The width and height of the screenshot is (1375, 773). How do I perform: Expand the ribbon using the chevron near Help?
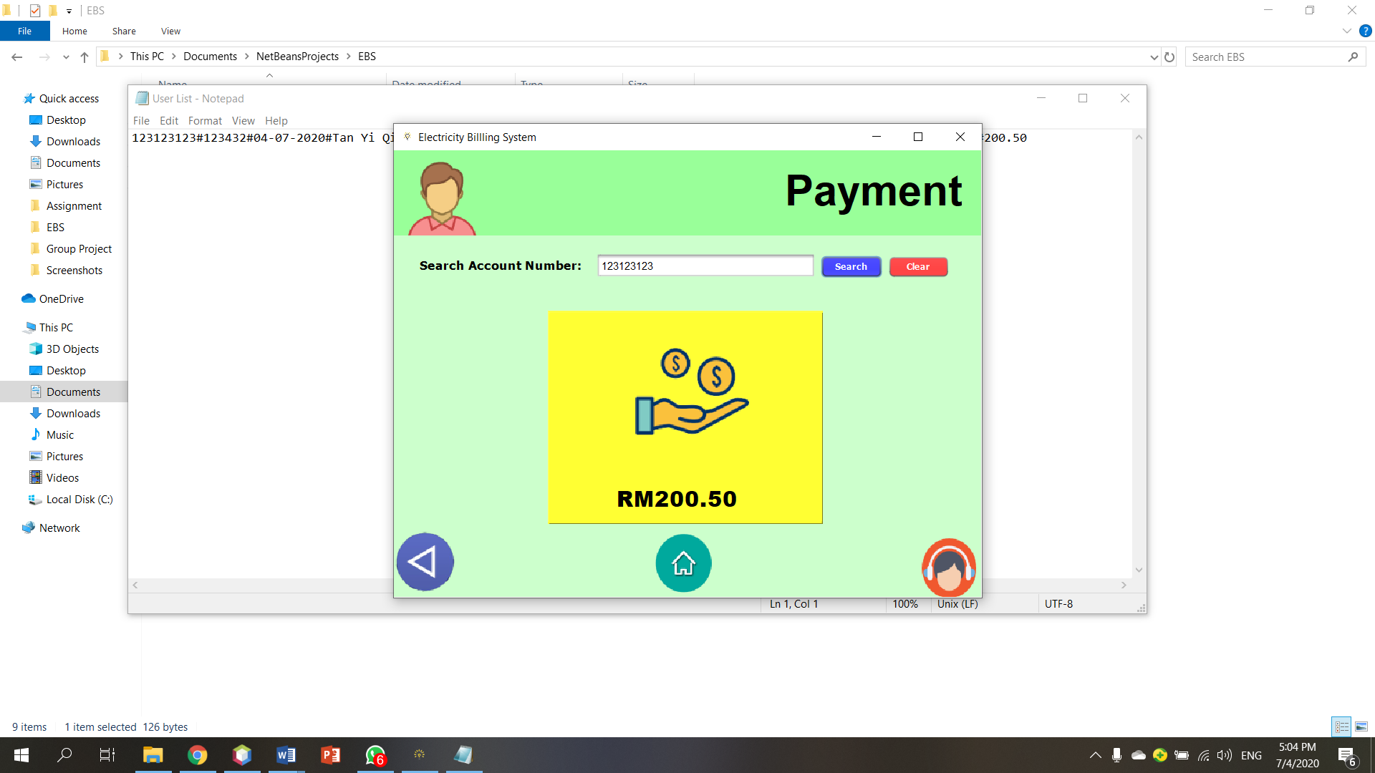point(1346,31)
